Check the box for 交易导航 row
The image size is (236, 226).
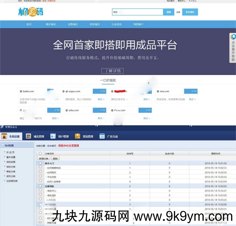pyautogui.click(x=40, y=186)
